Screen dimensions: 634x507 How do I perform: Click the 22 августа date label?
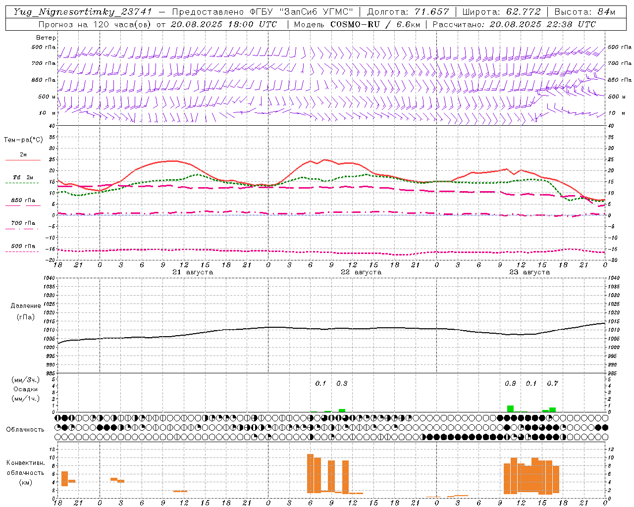pyautogui.click(x=361, y=272)
